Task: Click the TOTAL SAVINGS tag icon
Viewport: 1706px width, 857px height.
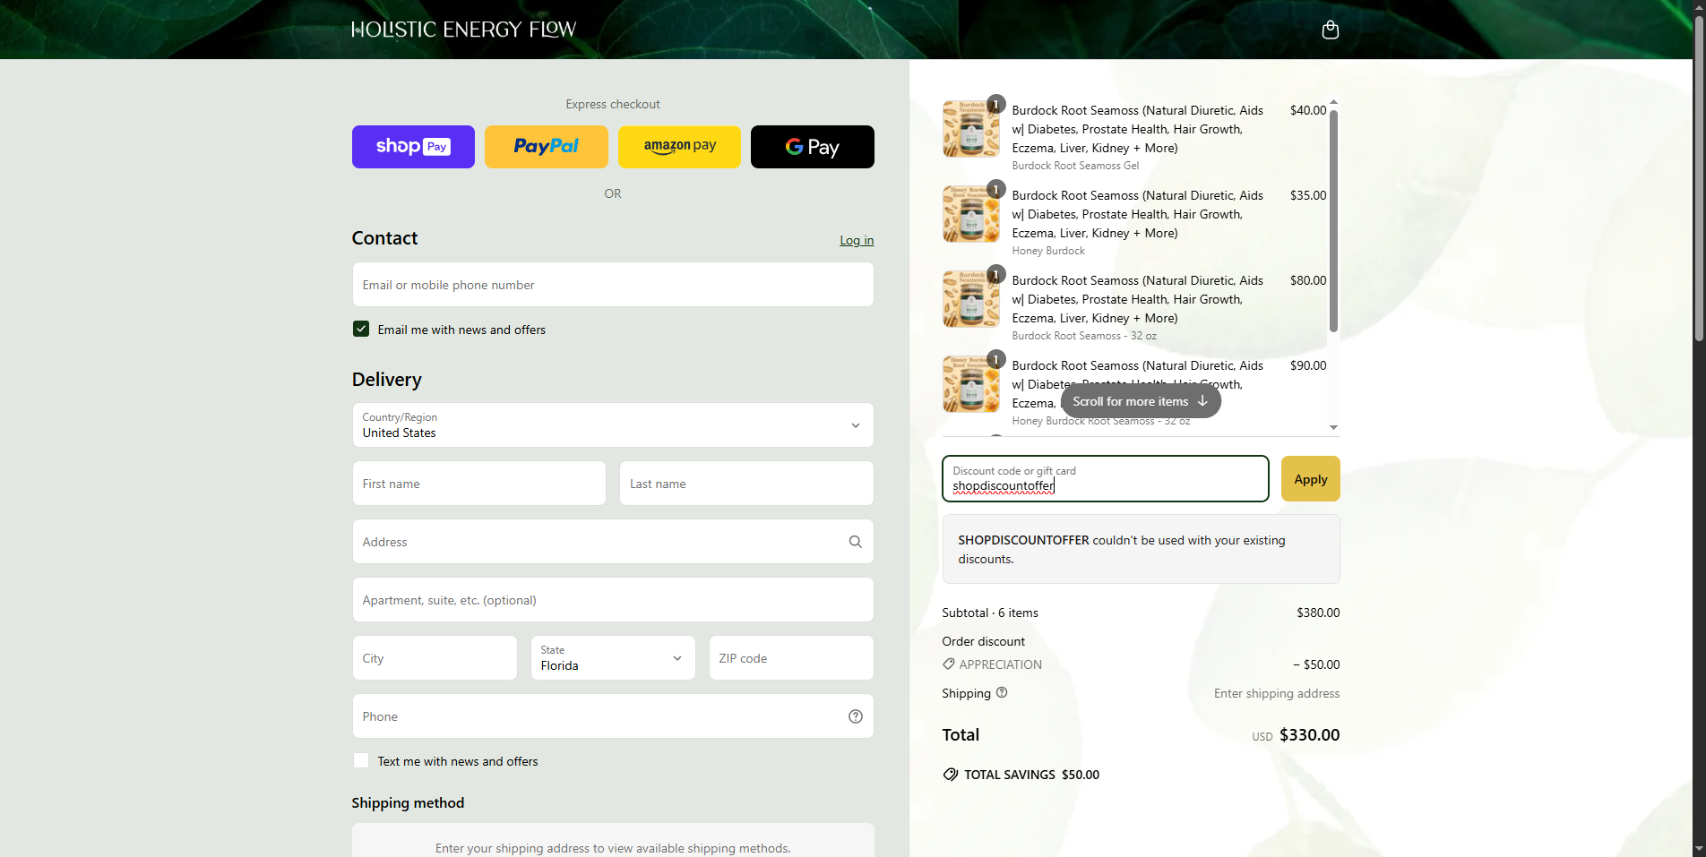Action: point(950,775)
